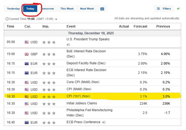Click the UK flag in the GBP row
The width and height of the screenshot is (186, 130).
pyautogui.click(x=27, y=54)
